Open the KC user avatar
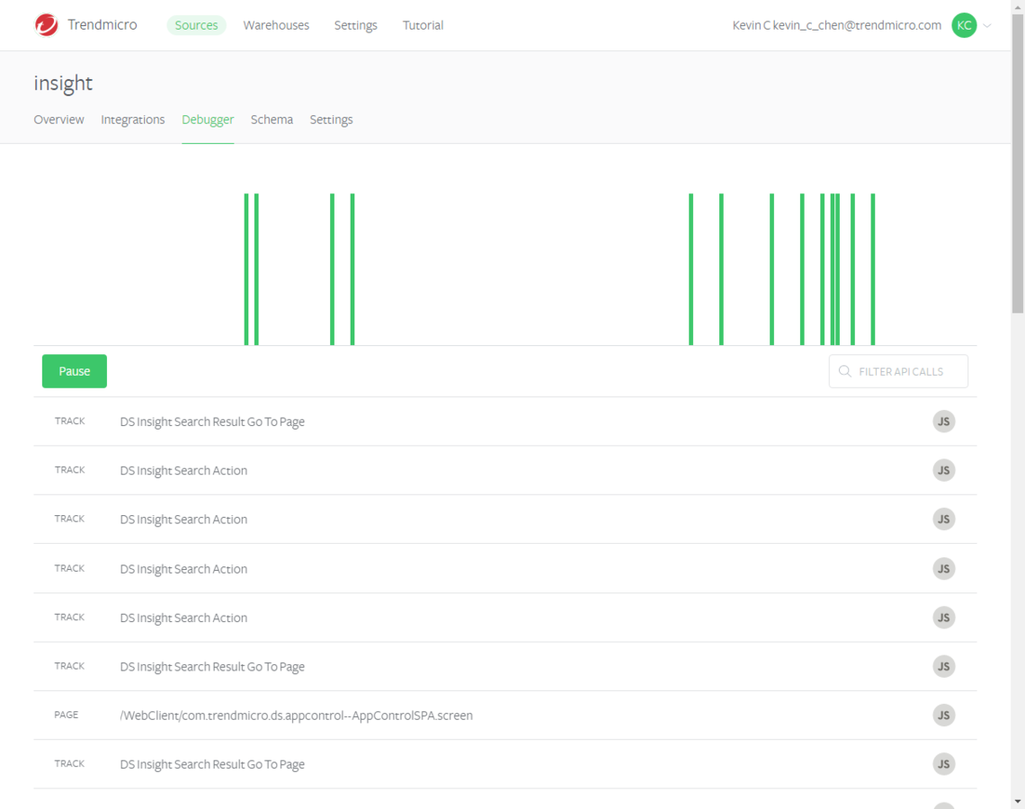Screen dimensions: 1025x809 click(964, 25)
